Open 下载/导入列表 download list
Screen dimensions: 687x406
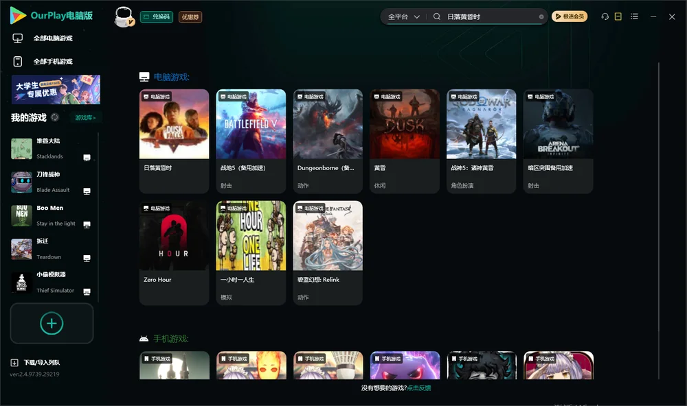[x=42, y=362]
